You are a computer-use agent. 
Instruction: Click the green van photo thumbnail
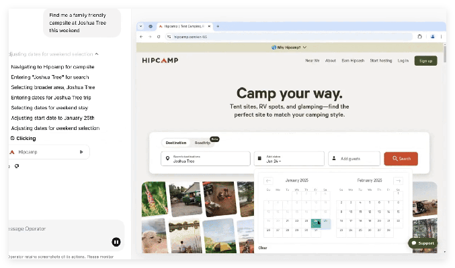click(185, 200)
